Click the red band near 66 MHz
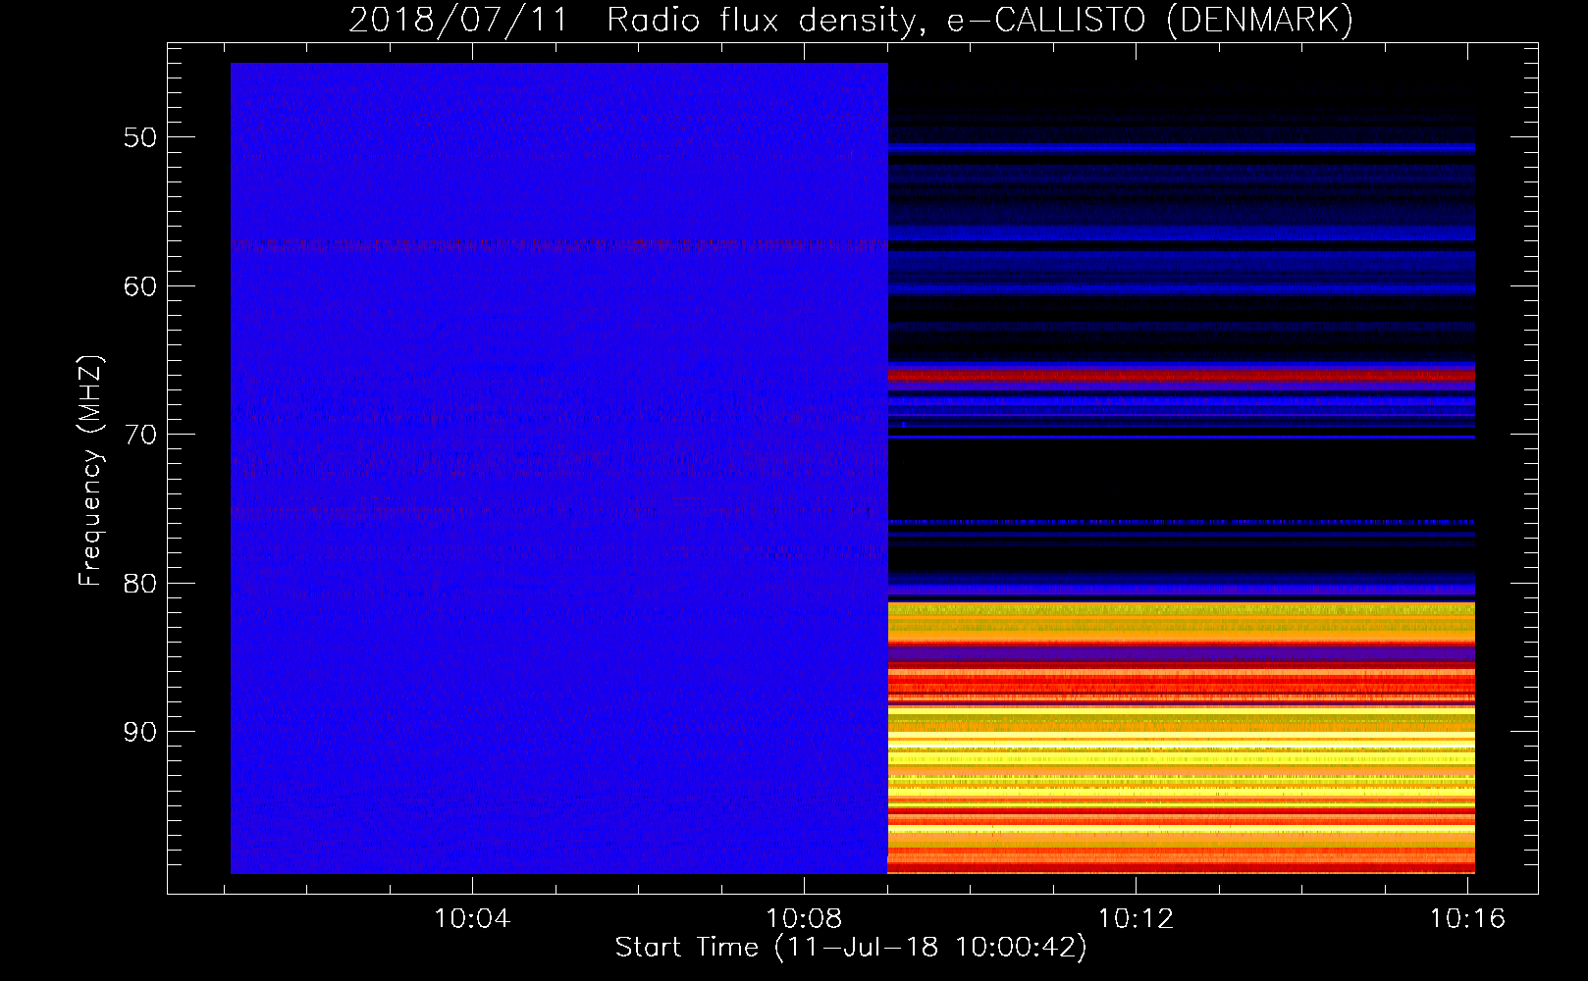 click(1182, 375)
